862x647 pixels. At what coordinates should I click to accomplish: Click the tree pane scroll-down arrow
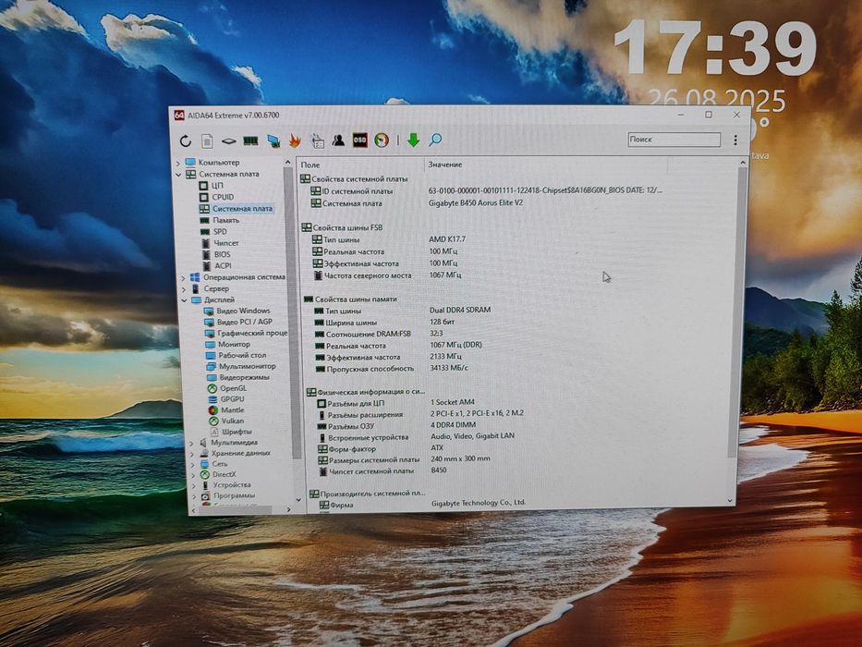[x=298, y=499]
